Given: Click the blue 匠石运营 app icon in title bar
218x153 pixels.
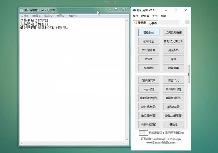Looking at the screenshot, I should point(134,10).
